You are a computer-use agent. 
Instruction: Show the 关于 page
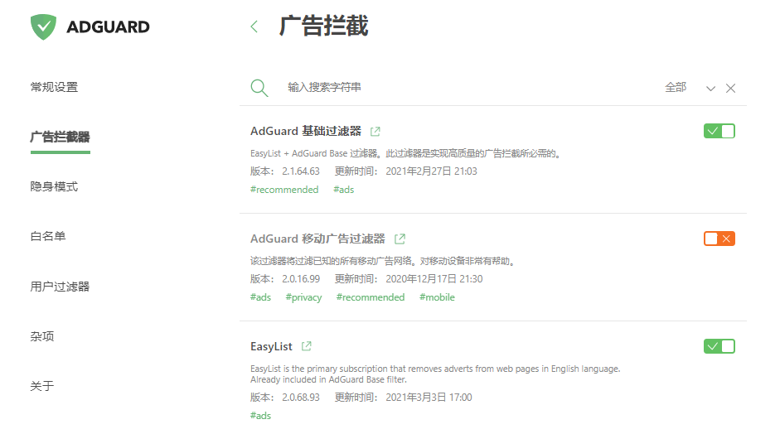click(x=42, y=386)
